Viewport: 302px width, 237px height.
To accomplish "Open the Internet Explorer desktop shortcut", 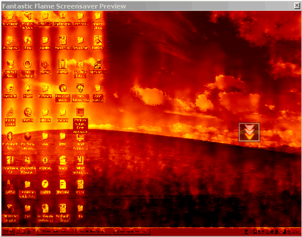I will click(10, 112).
